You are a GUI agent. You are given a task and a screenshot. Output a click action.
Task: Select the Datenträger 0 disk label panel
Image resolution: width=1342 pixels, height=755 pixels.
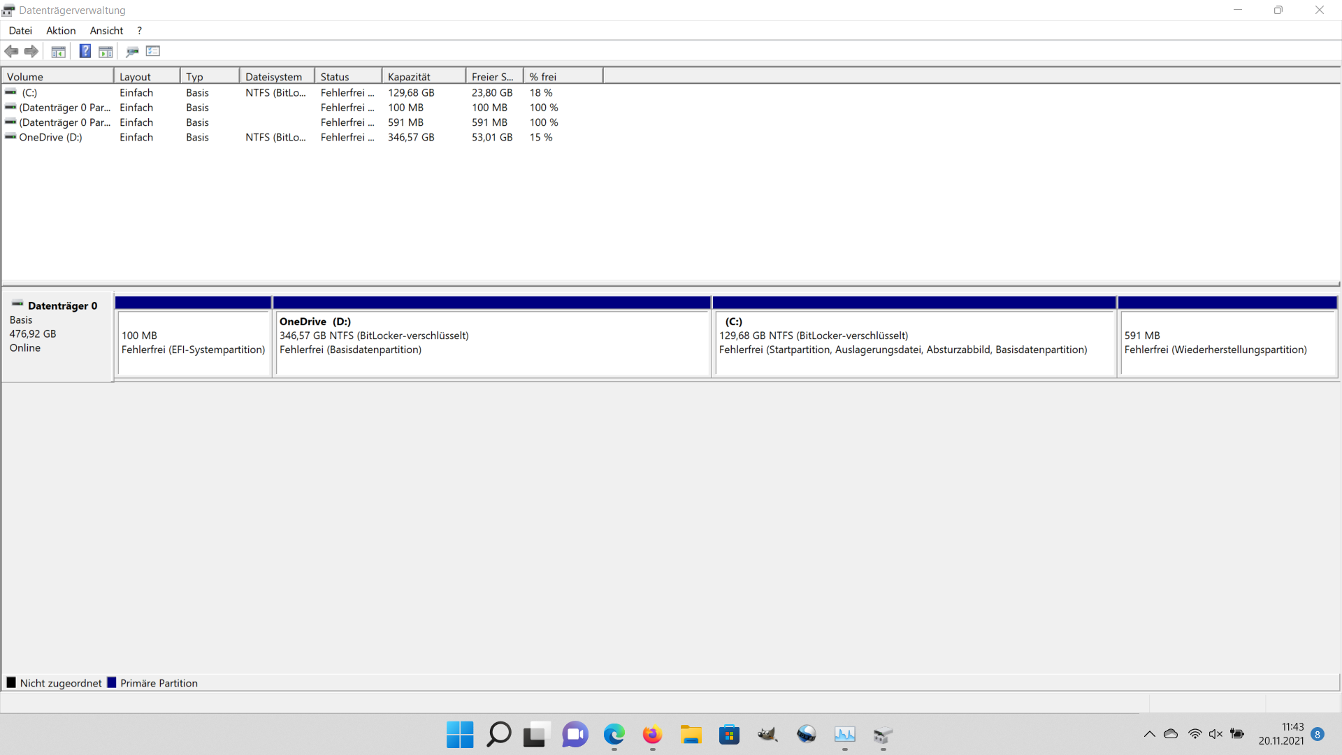click(57, 337)
